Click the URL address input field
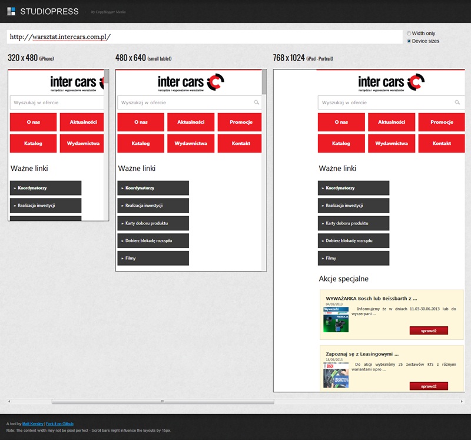 pos(204,37)
